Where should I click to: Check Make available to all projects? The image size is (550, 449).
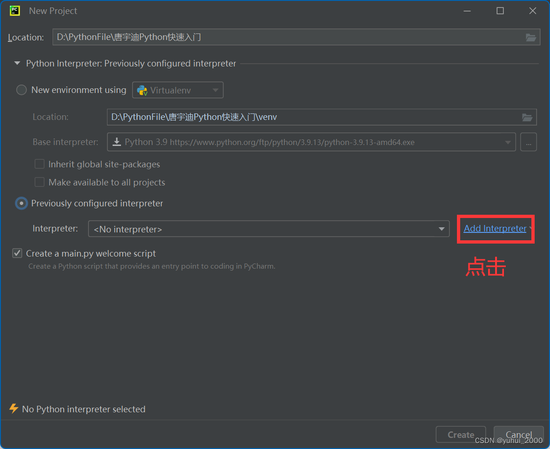point(39,182)
